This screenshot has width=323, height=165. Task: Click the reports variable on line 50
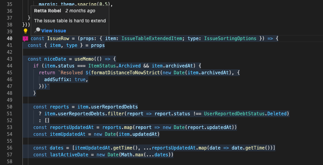click(59, 107)
